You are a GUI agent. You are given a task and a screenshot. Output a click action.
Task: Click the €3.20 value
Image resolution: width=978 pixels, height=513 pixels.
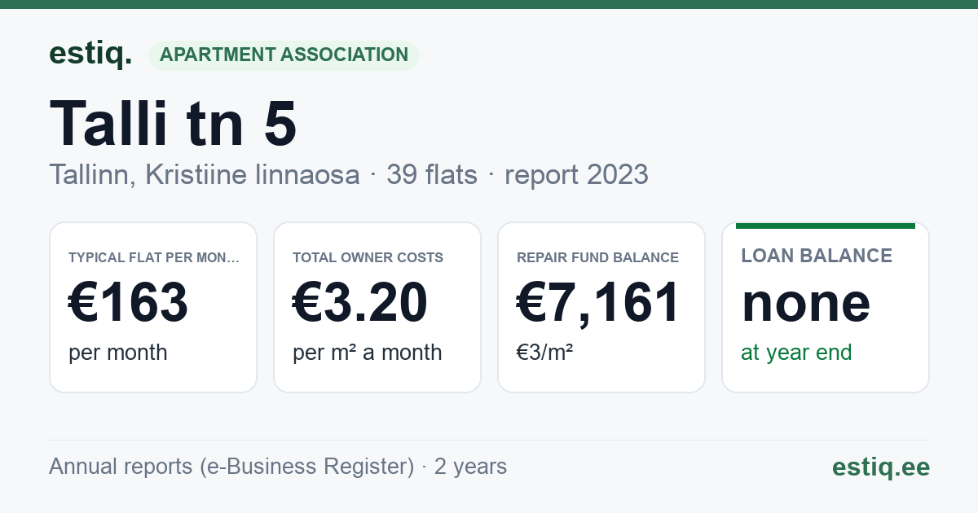tap(360, 302)
